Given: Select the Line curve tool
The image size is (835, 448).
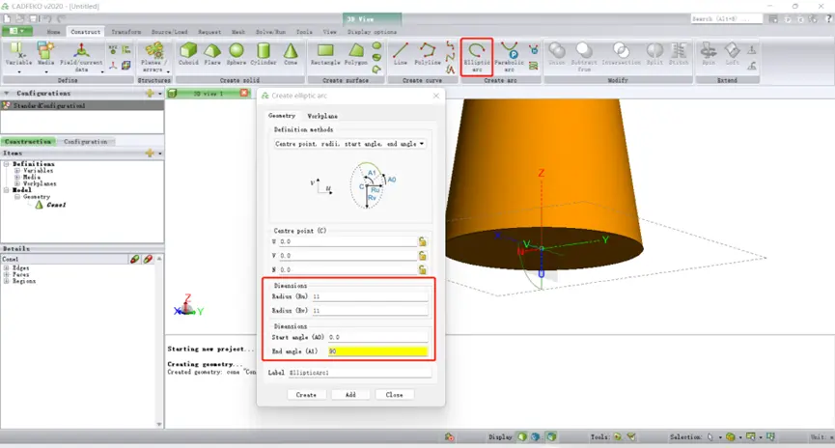Looking at the screenshot, I should click(401, 54).
